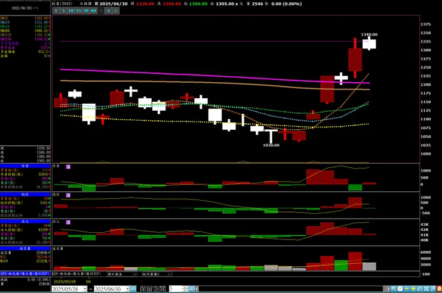Image resolution: width=442 pixels, height=293 pixels.
Task: Click the fit-to-screen icon
Action: pos(426,289)
